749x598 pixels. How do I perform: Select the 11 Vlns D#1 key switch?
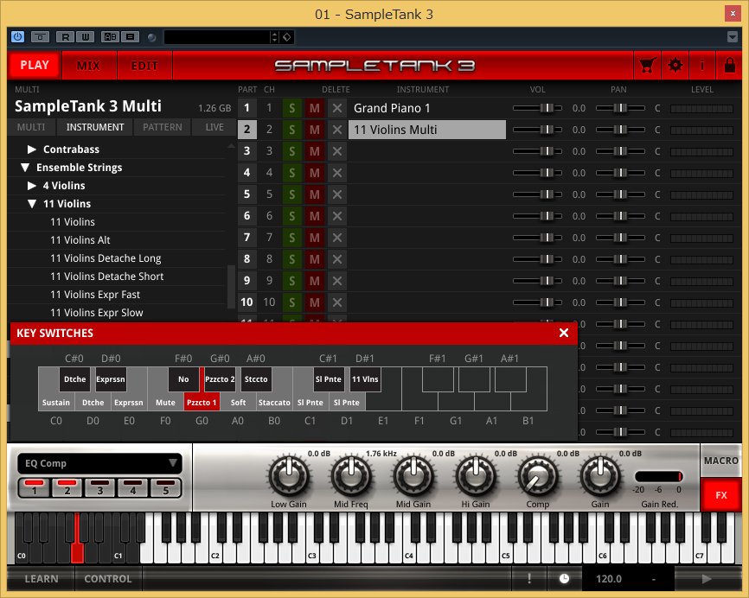click(365, 379)
